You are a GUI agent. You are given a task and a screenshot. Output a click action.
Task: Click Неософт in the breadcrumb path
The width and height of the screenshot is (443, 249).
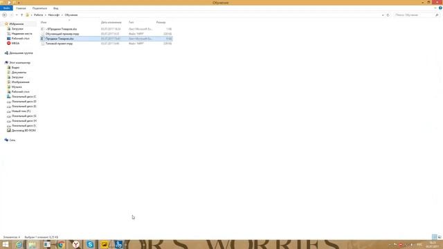click(x=54, y=15)
